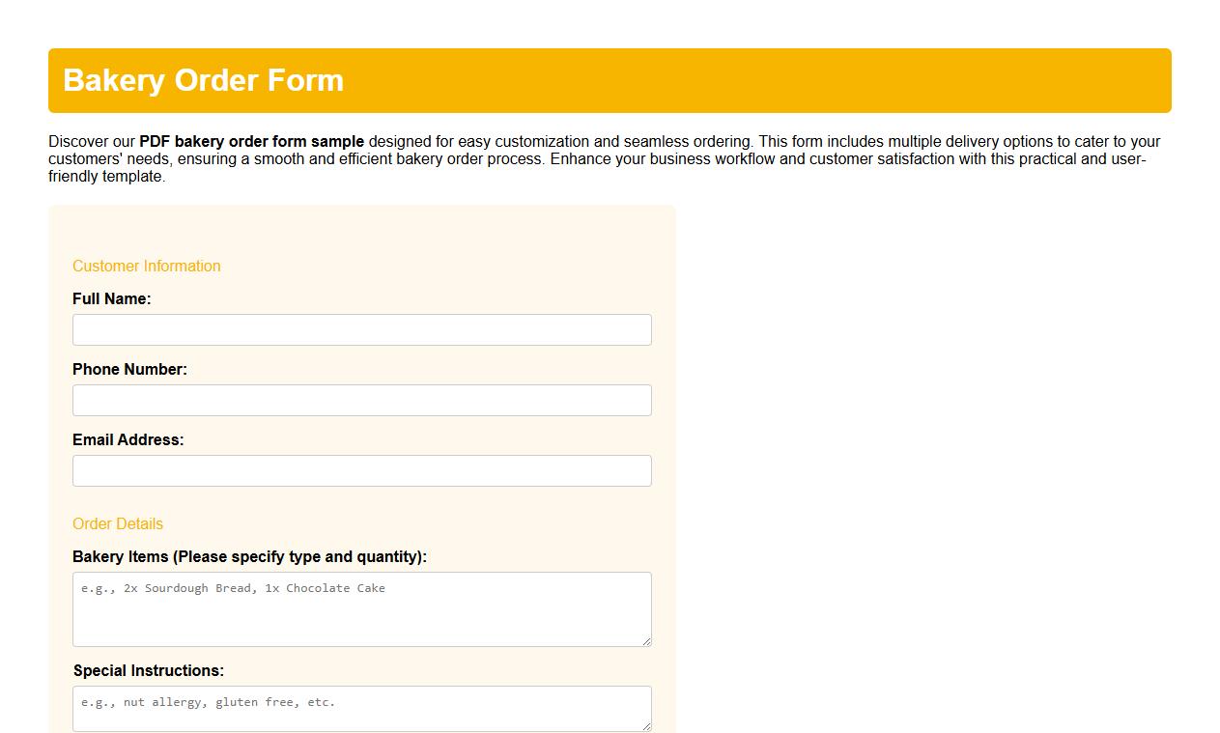The width and height of the screenshot is (1220, 733).
Task: Click the Bakery Order Form title banner
Action: click(610, 80)
